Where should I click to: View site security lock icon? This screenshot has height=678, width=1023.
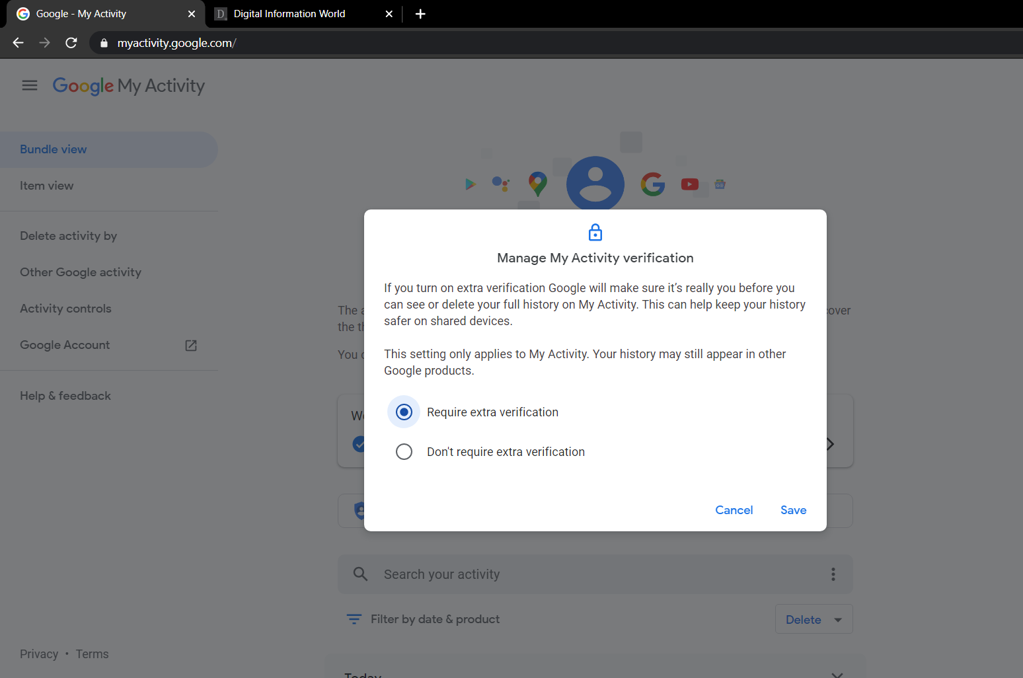104,43
